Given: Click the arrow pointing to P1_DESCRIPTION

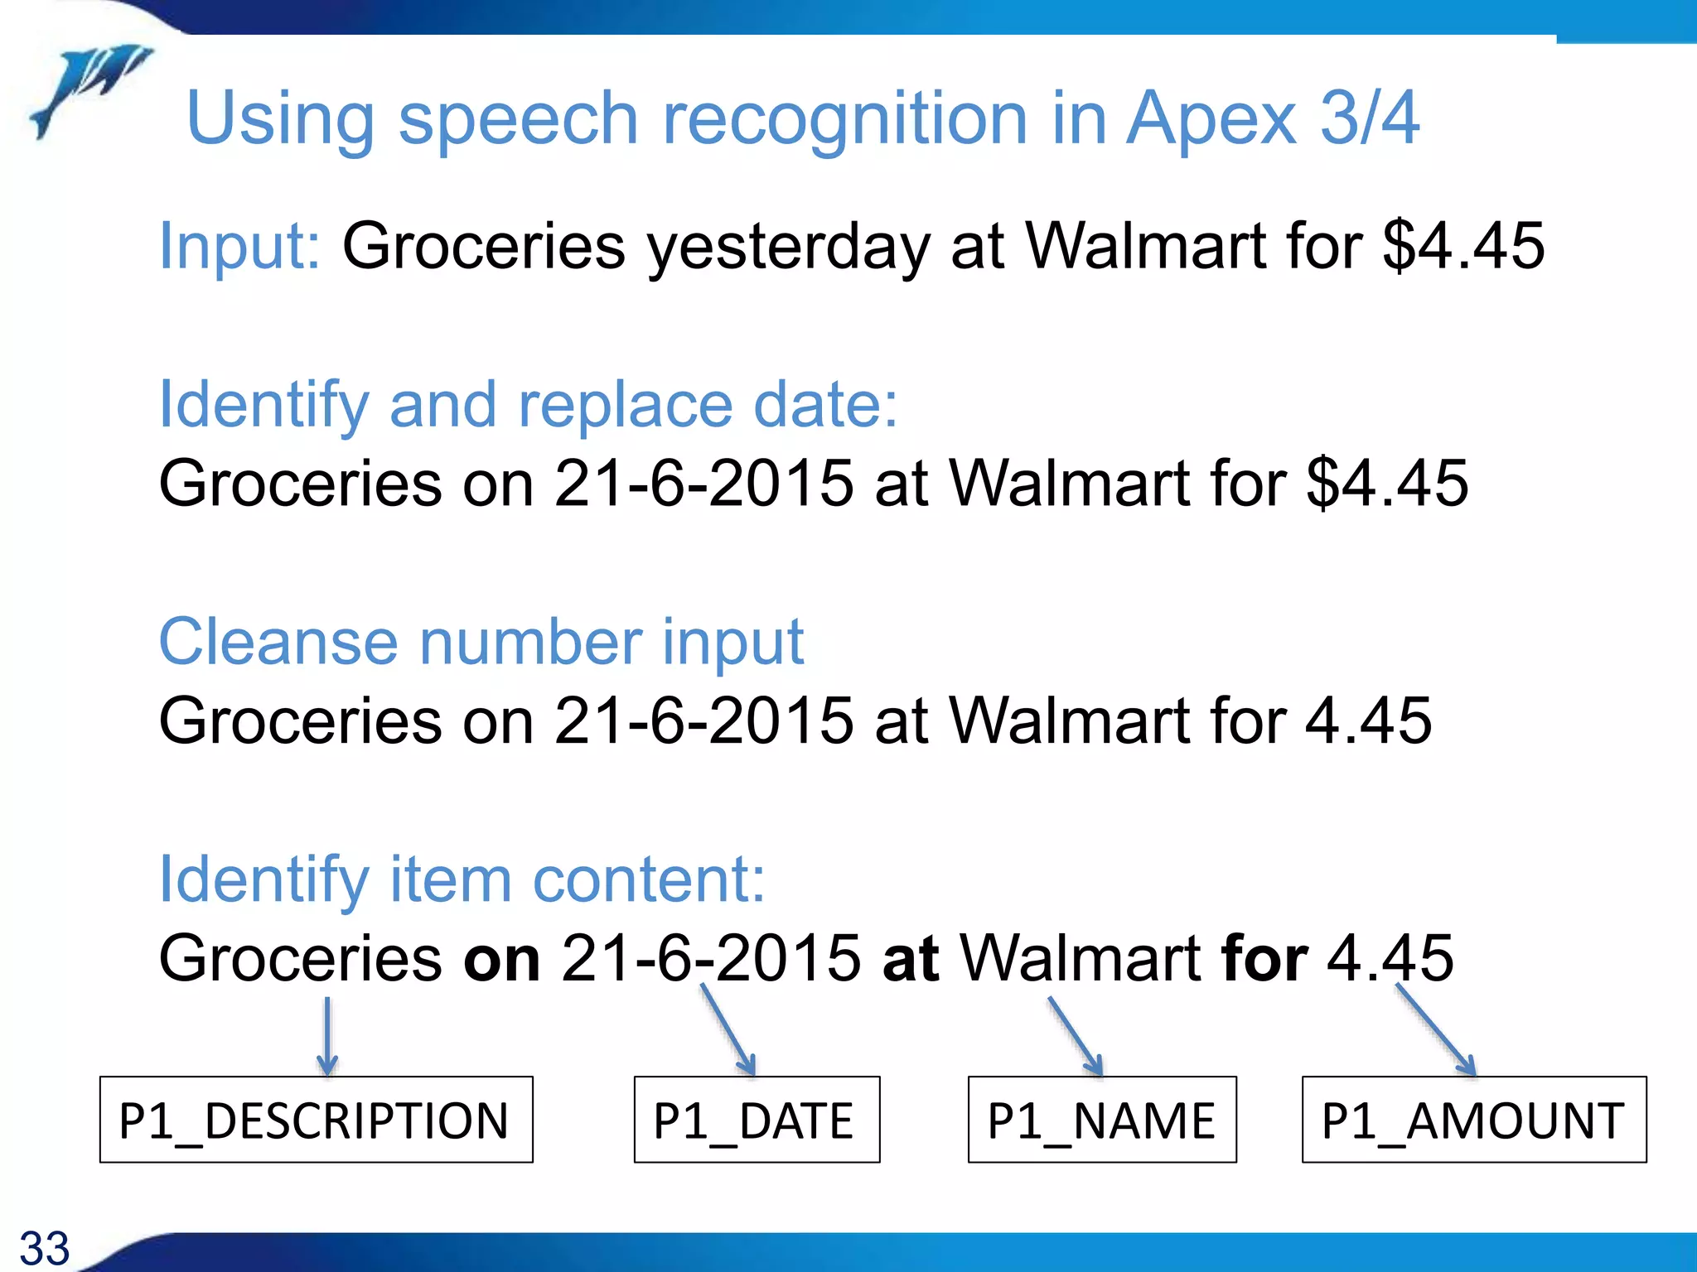Looking at the screenshot, I should point(327,1035).
